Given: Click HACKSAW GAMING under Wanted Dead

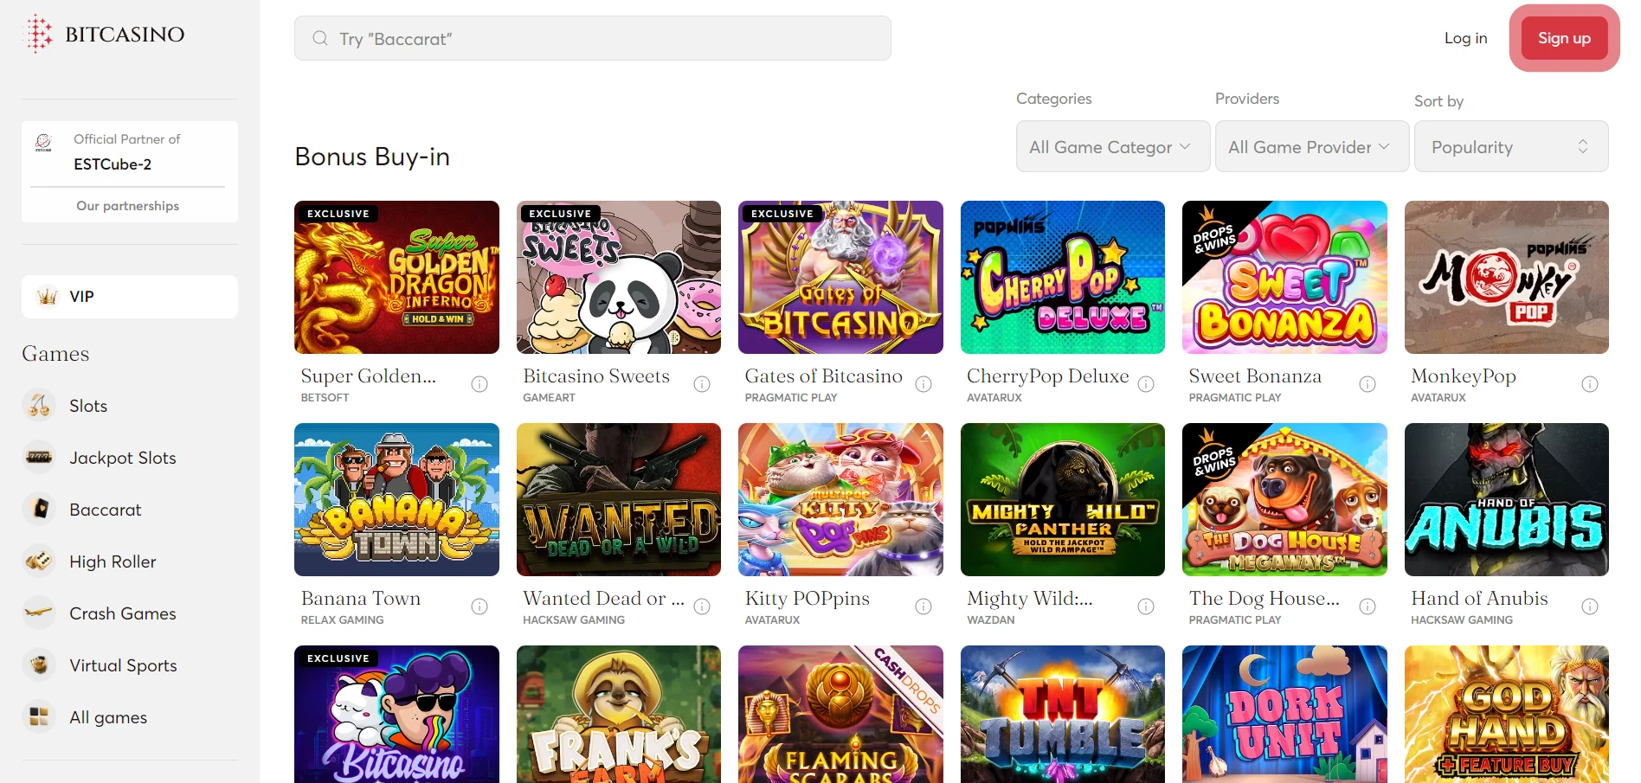Looking at the screenshot, I should 574,620.
